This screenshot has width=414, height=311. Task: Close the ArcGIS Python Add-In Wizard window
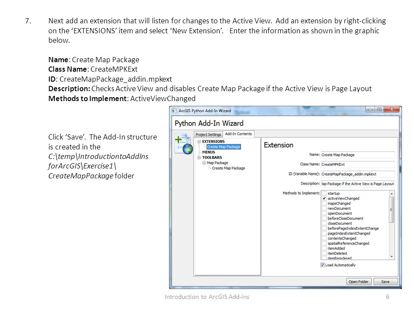tap(392, 109)
